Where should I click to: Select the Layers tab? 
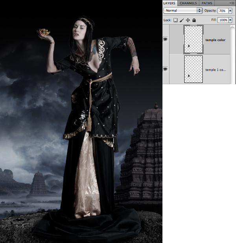169,3
